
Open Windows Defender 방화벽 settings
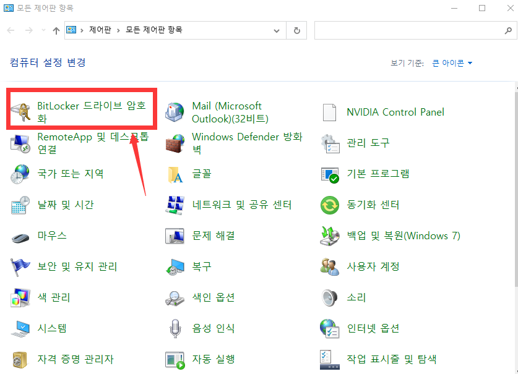[244, 143]
